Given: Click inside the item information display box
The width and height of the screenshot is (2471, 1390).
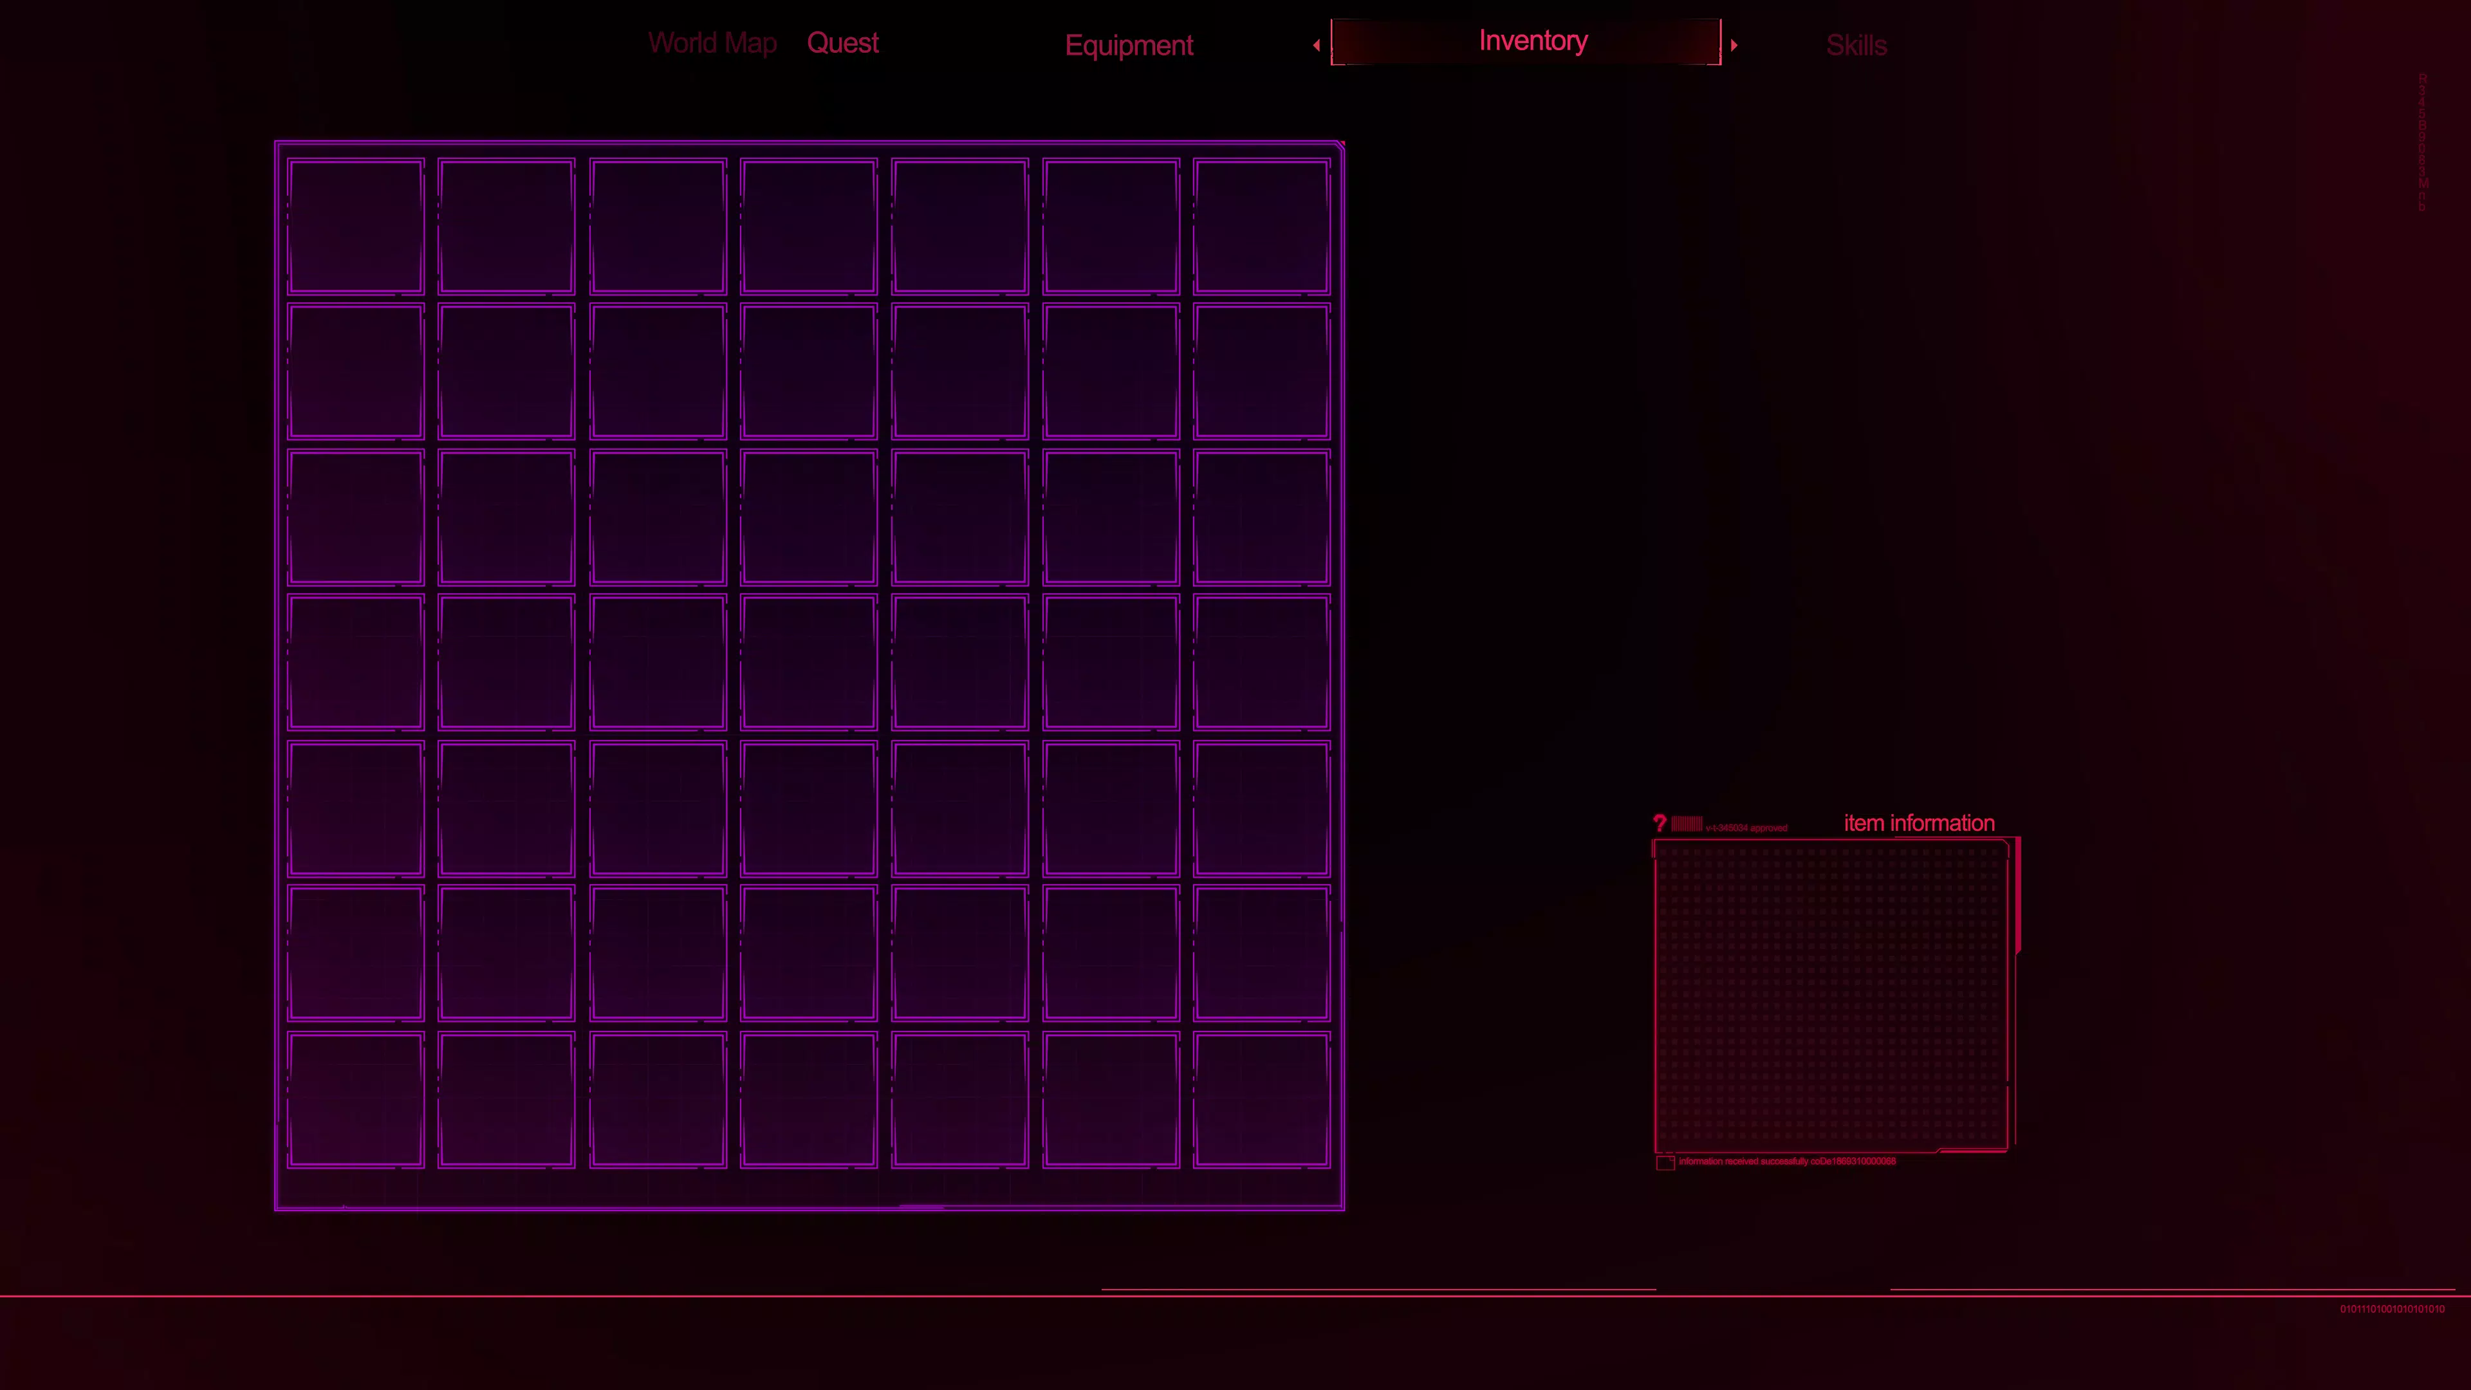Looking at the screenshot, I should 1830,996.
